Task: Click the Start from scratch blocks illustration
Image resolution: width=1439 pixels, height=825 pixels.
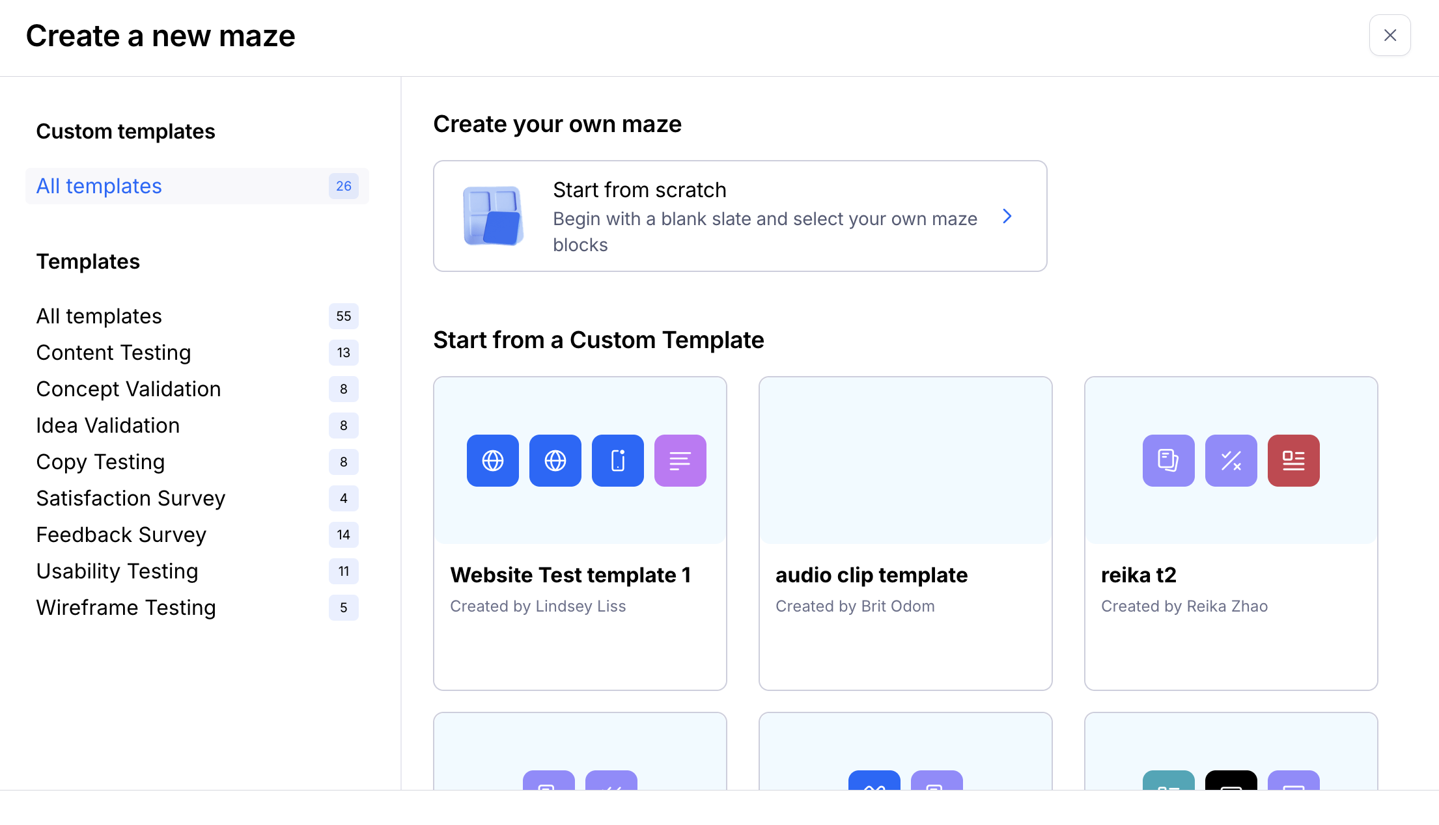Action: tap(492, 216)
